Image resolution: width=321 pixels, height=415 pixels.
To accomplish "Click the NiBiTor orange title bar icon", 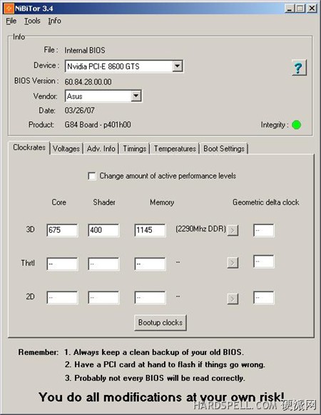I will point(9,9).
